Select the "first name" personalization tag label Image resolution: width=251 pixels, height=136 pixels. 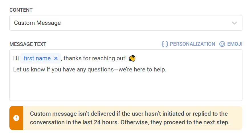point(37,59)
